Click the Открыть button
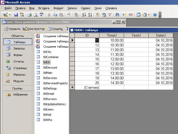This screenshot has width=178, height=134. (12, 29)
